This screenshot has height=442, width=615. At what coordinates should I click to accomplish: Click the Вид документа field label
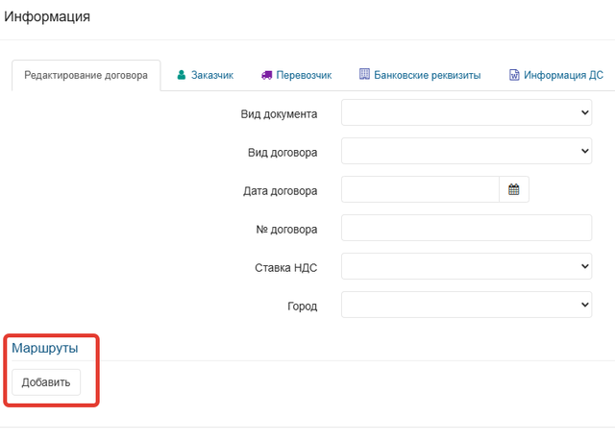[279, 114]
